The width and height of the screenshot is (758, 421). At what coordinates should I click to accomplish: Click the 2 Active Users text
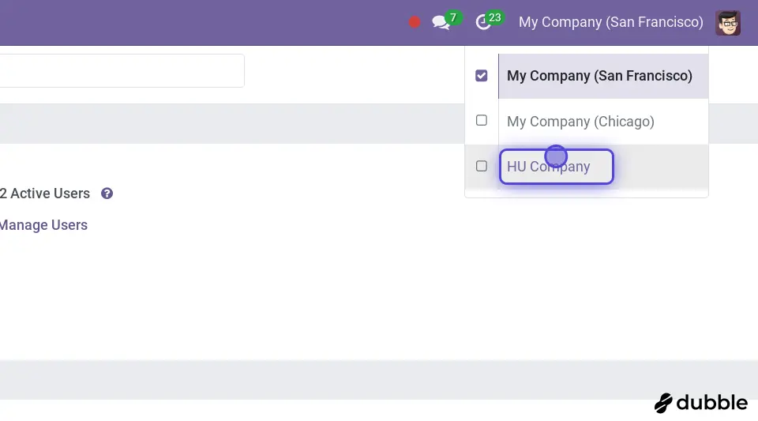45,194
